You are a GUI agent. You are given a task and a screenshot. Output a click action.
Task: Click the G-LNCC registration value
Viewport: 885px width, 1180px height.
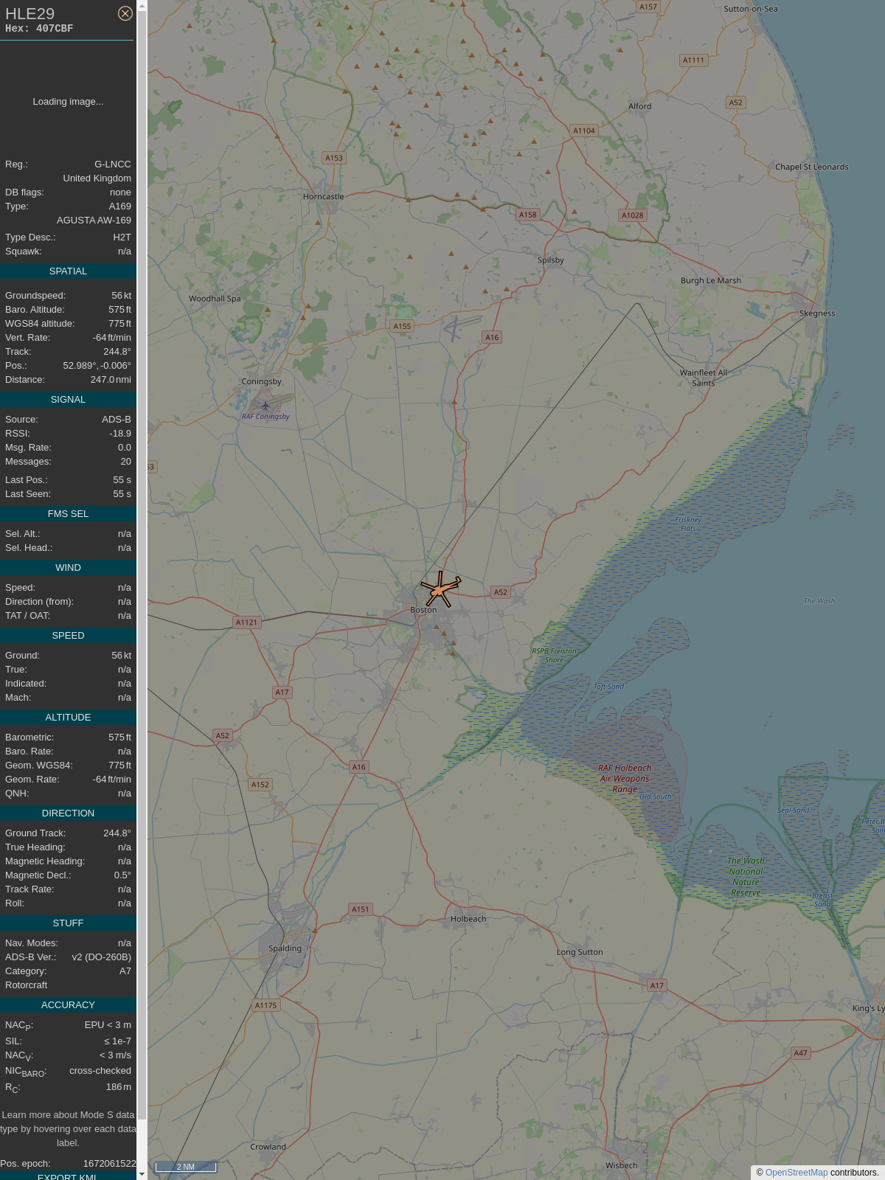[112, 164]
